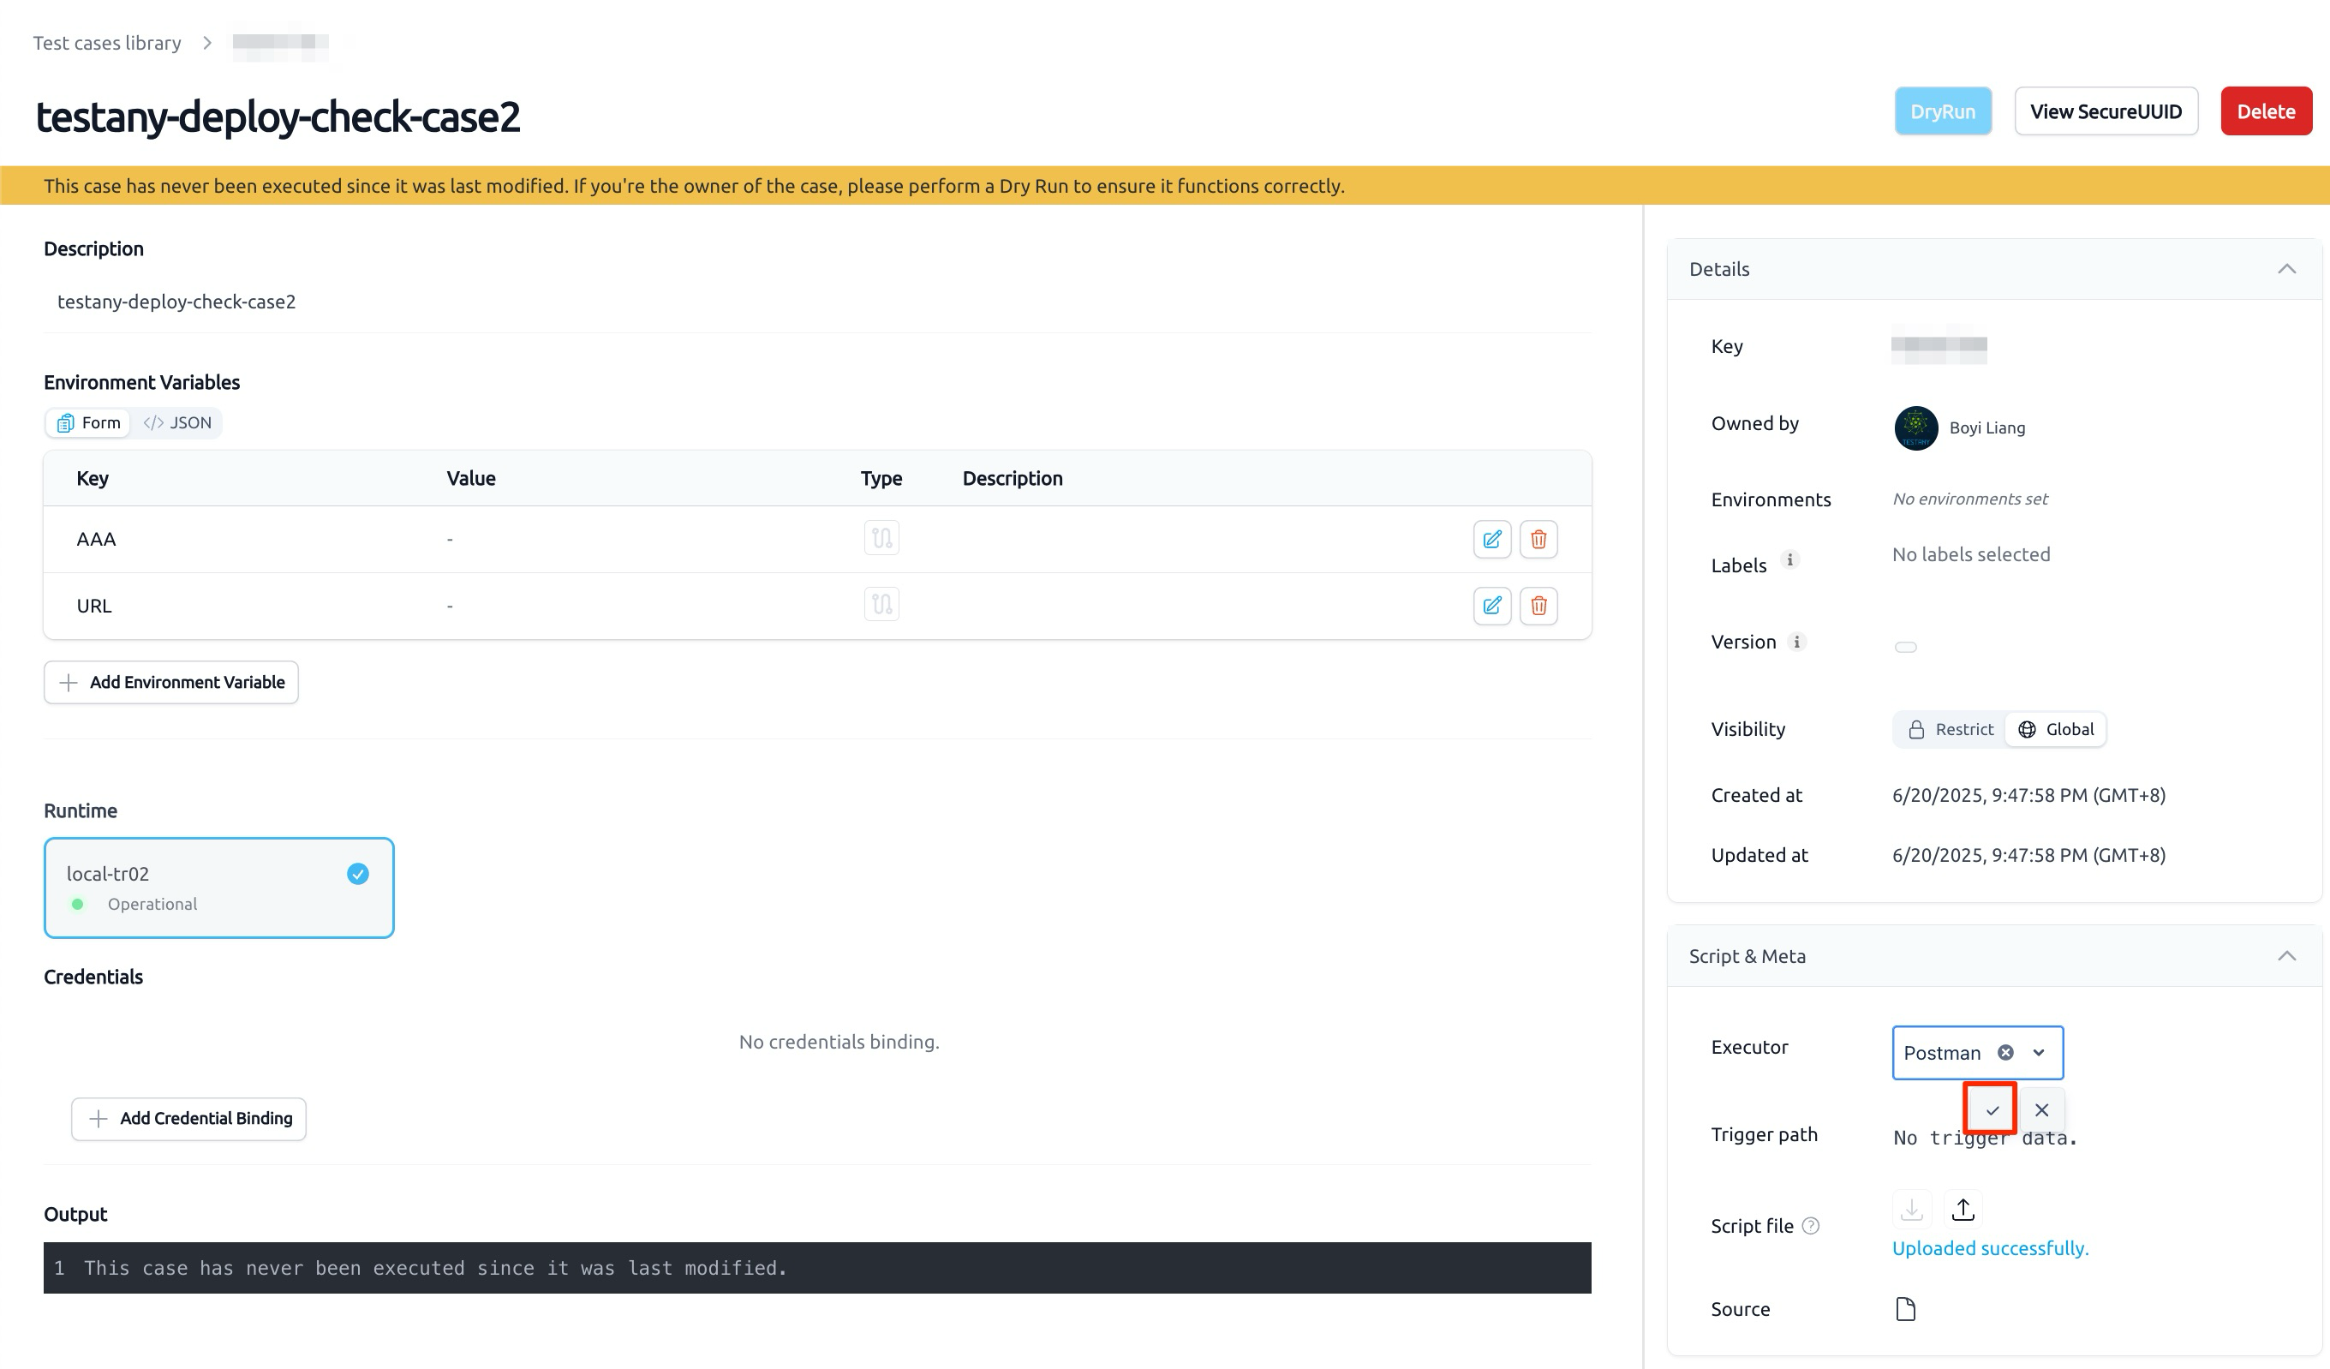Click the Script file help icon
The image size is (2330, 1369).
click(x=1811, y=1226)
